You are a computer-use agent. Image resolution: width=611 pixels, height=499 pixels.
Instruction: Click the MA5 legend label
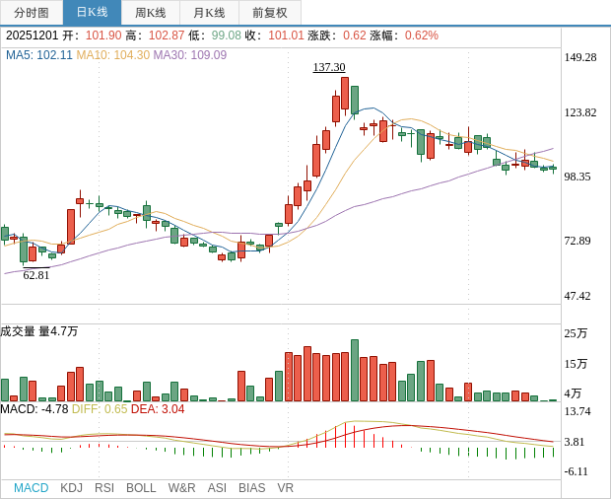coord(39,55)
